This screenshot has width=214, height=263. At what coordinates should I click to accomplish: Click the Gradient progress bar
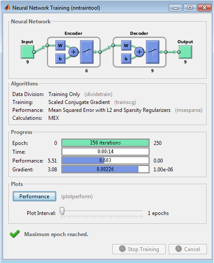pos(105,169)
